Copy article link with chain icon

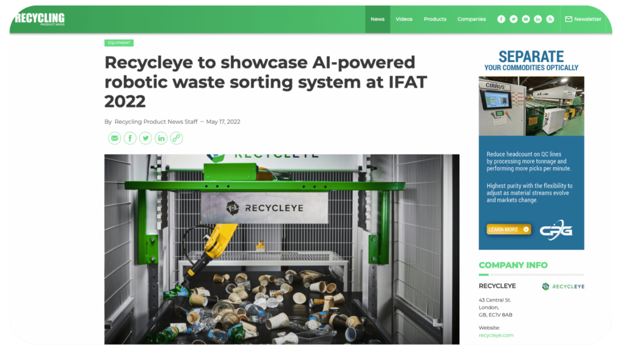tap(177, 138)
